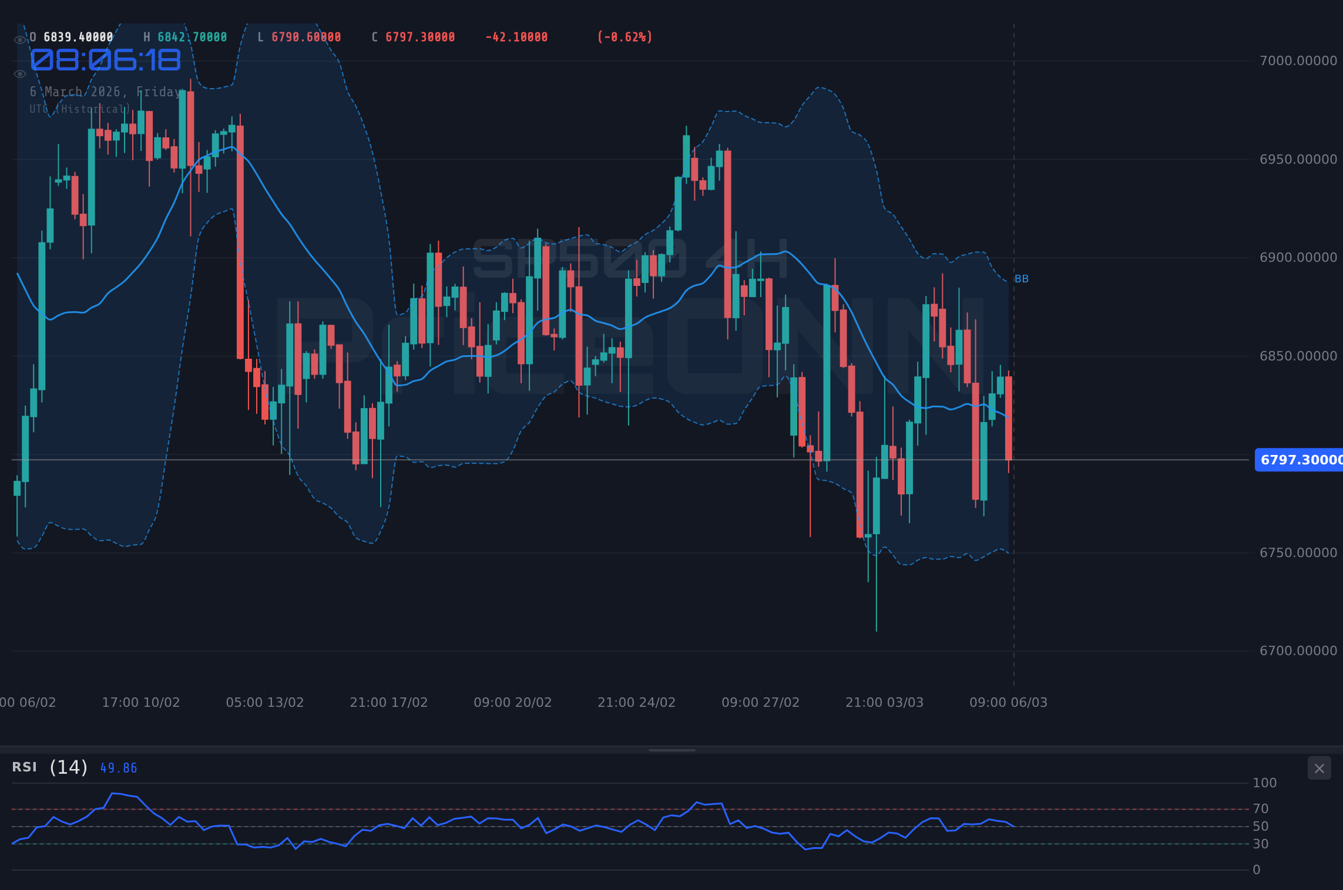Viewport: 1343px width, 890px height.
Task: Click the 6700.00000 price axis label
Action: point(1298,650)
